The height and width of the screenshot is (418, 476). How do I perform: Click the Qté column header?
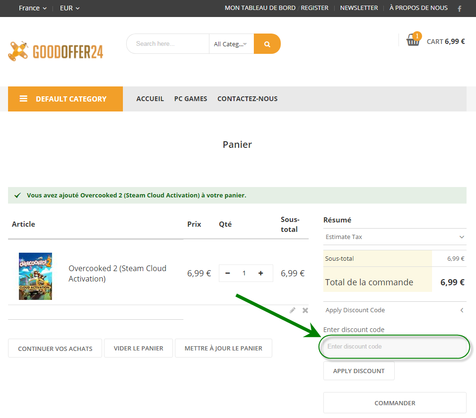pyautogui.click(x=225, y=224)
